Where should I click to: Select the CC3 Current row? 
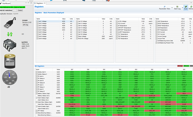click(174, 32)
